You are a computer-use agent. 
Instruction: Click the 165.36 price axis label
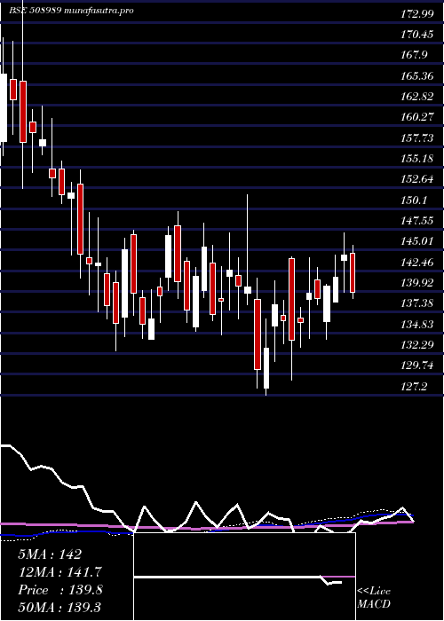(x=417, y=75)
